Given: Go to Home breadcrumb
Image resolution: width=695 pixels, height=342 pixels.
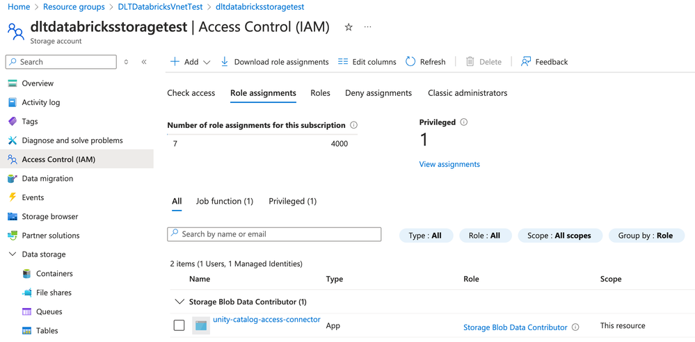Looking at the screenshot, I should click(x=19, y=7).
